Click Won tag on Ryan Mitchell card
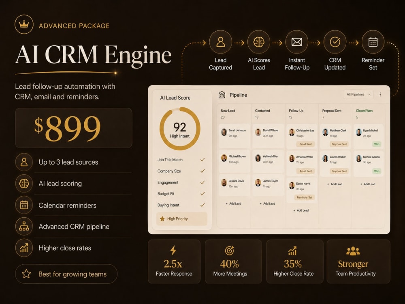This screenshot has height=304, width=405. click(377, 144)
